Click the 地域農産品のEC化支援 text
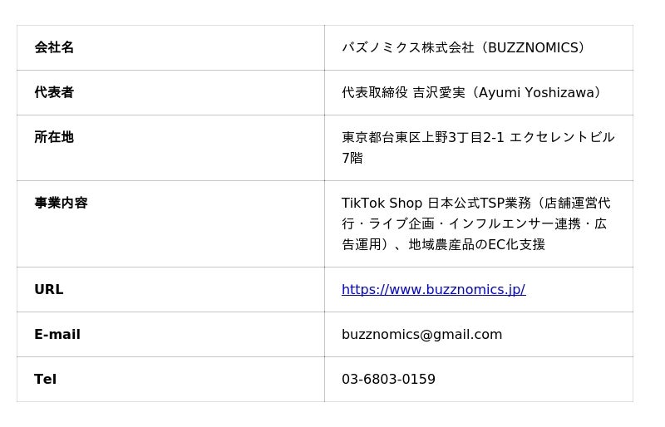 tap(476, 244)
